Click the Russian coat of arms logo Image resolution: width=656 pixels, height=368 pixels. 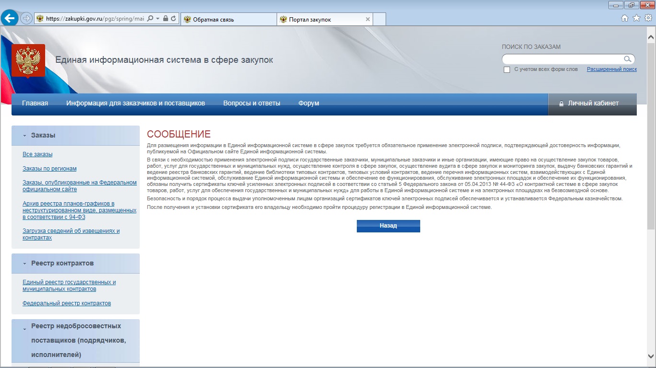click(28, 60)
